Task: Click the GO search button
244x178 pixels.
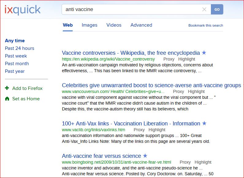Action: pyautogui.click(x=217, y=9)
